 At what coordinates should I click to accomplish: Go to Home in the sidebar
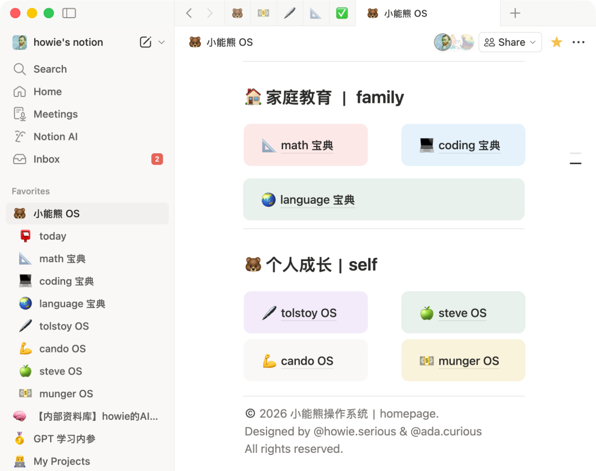pyautogui.click(x=87, y=91)
